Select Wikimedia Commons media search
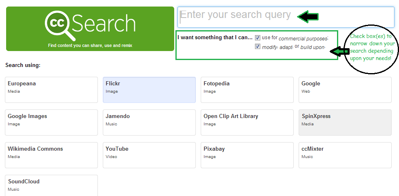Screen dimensions: 399x196 [x=51, y=155]
